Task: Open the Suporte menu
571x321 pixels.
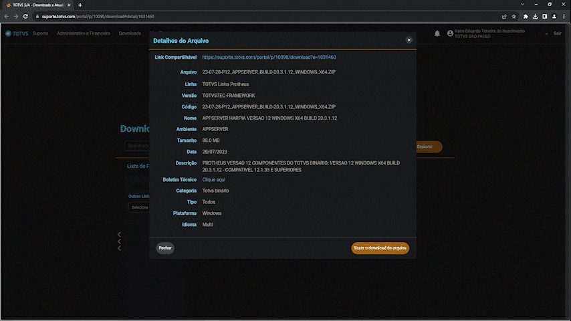Action: coord(40,33)
